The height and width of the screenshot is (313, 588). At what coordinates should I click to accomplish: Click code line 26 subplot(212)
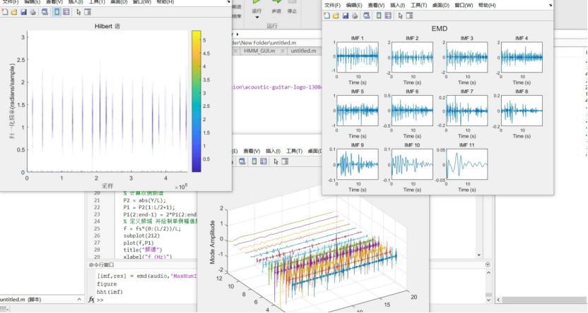click(x=141, y=236)
